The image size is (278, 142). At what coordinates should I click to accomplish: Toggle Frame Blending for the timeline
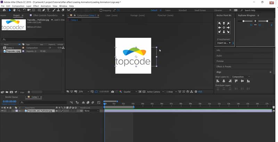[x=88, y=103]
